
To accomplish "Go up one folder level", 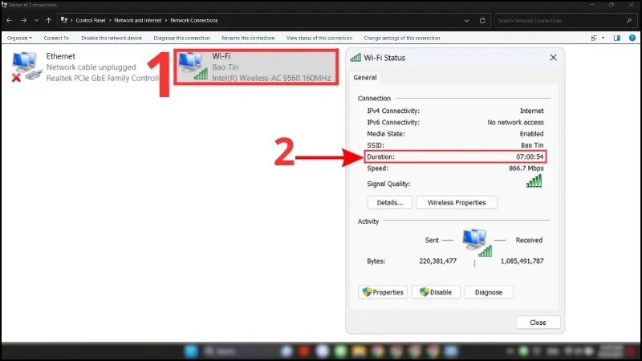I will click(49, 20).
